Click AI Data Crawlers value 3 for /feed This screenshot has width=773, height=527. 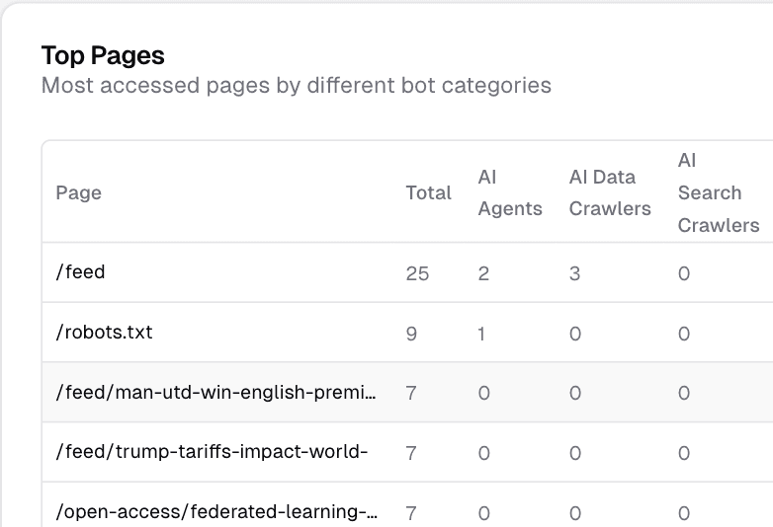pyautogui.click(x=574, y=273)
